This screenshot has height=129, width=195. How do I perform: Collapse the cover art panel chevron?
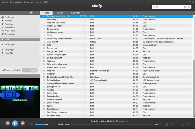[x=20, y=76]
